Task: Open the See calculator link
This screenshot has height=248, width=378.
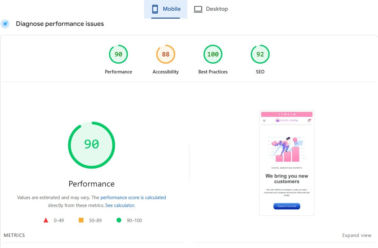Action: coord(119,205)
